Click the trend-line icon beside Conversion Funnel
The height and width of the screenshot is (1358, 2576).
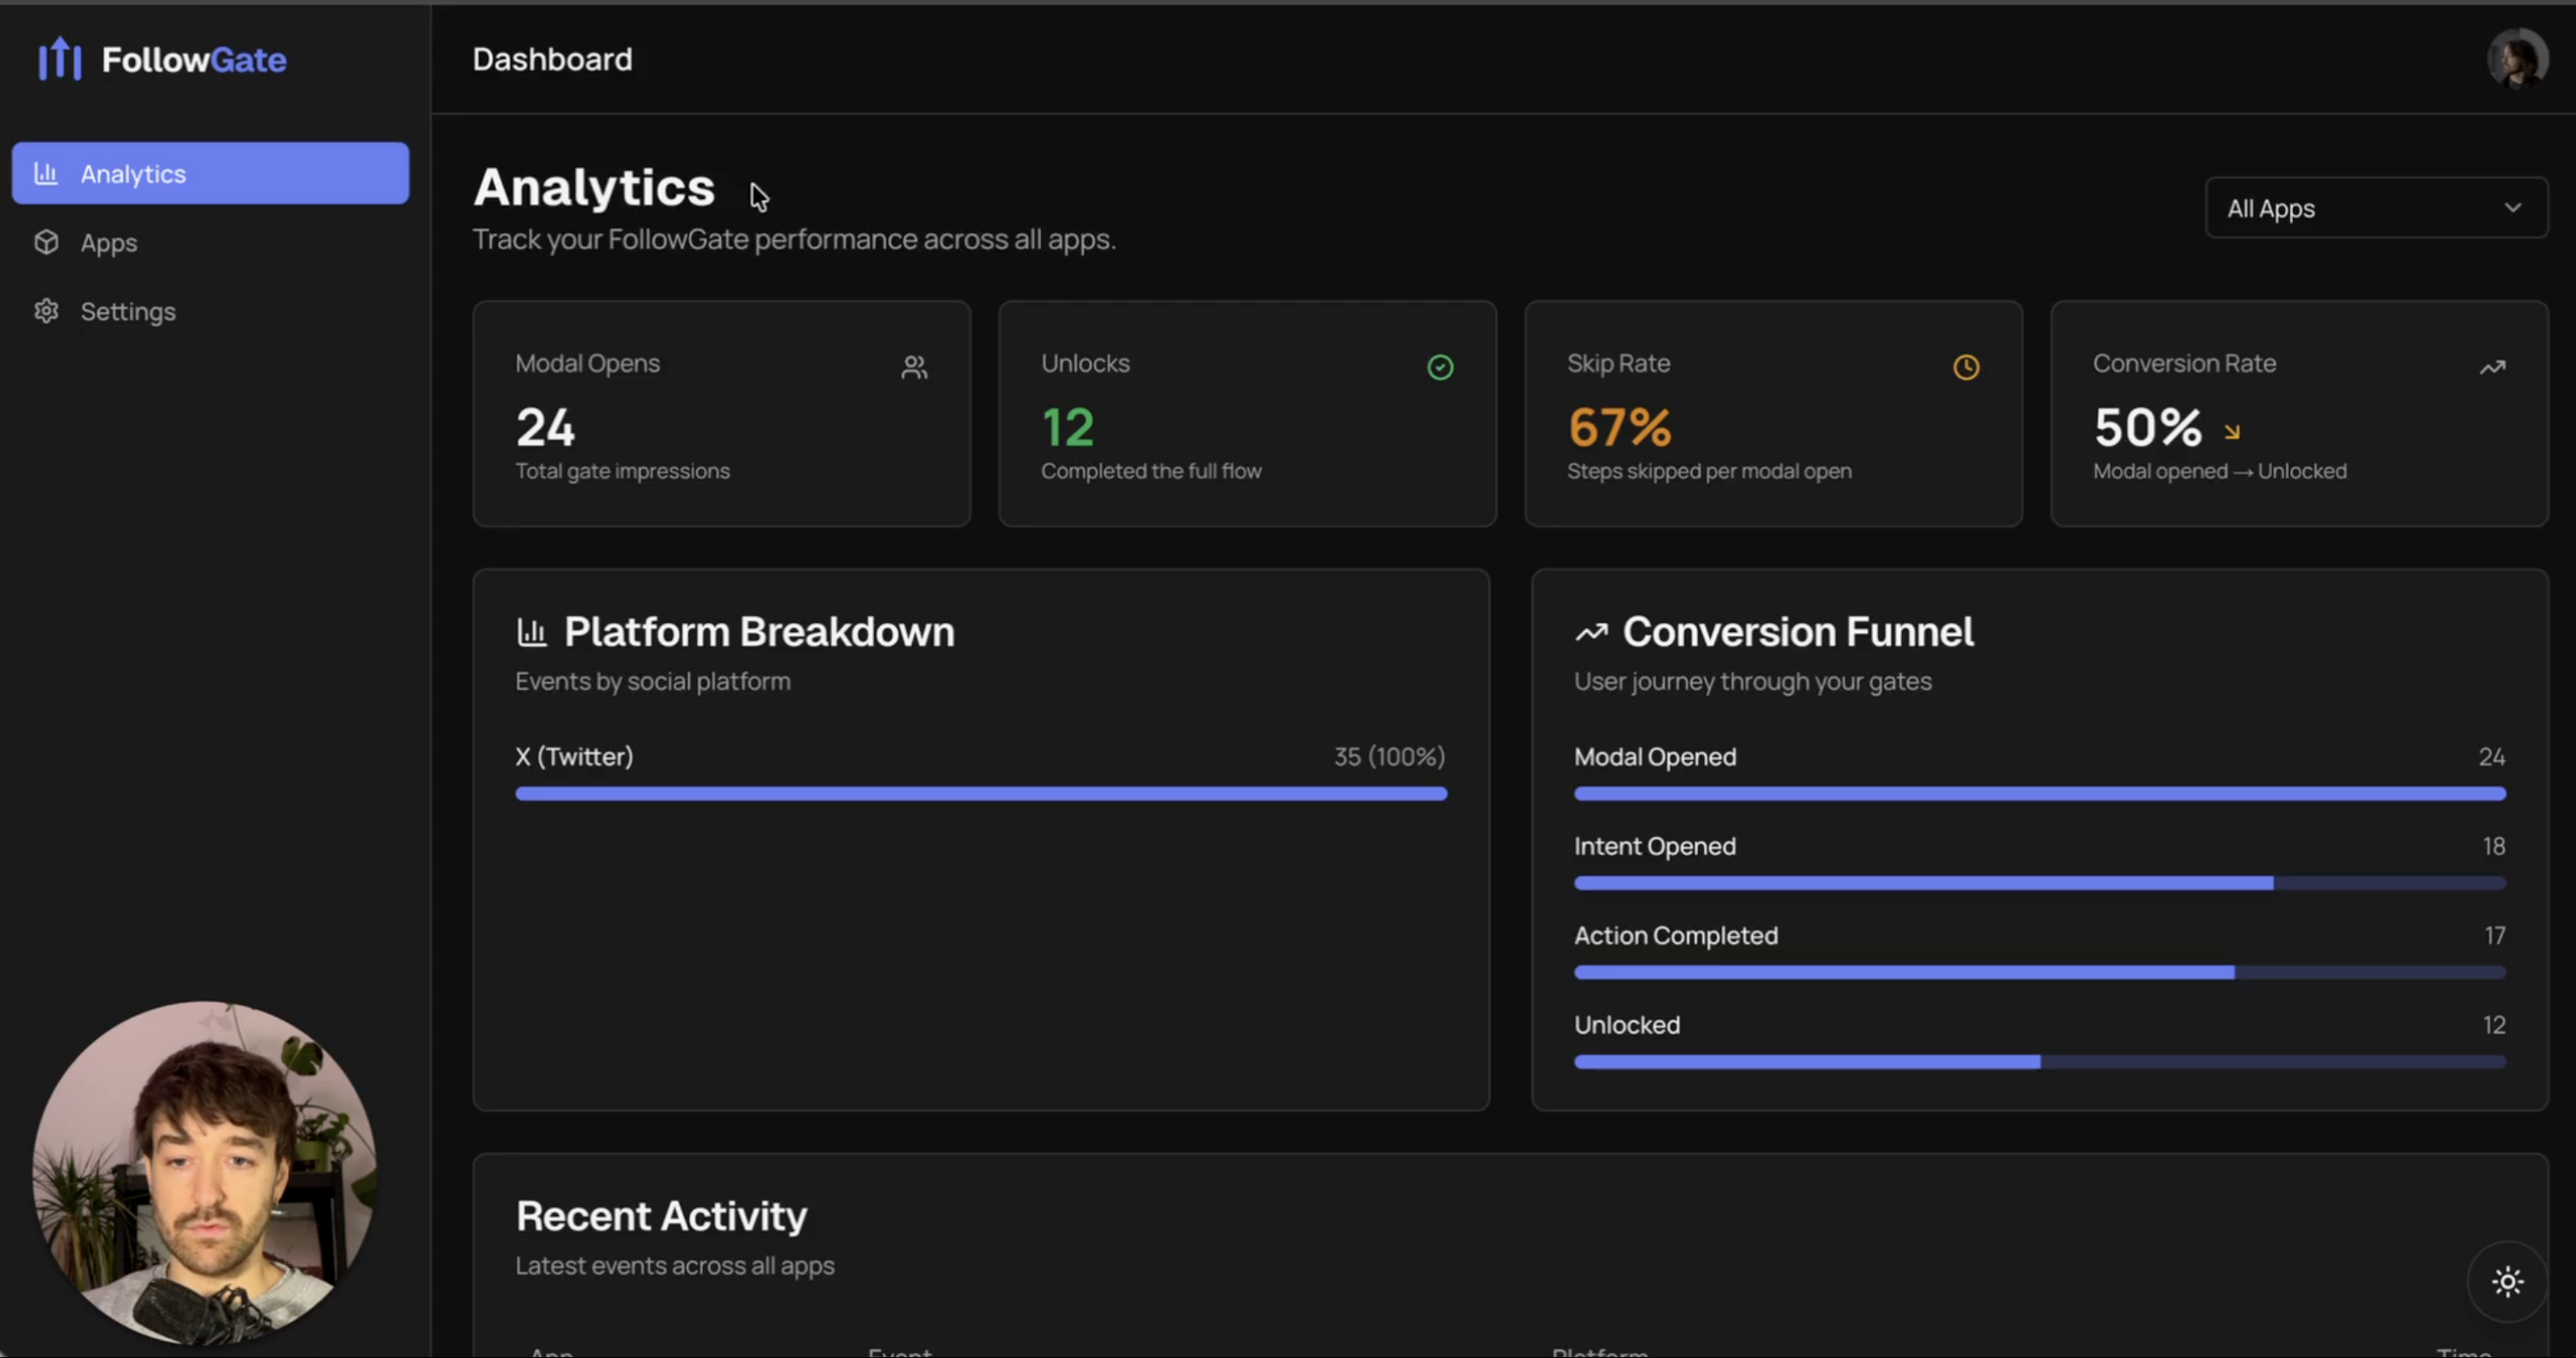coord(1591,631)
